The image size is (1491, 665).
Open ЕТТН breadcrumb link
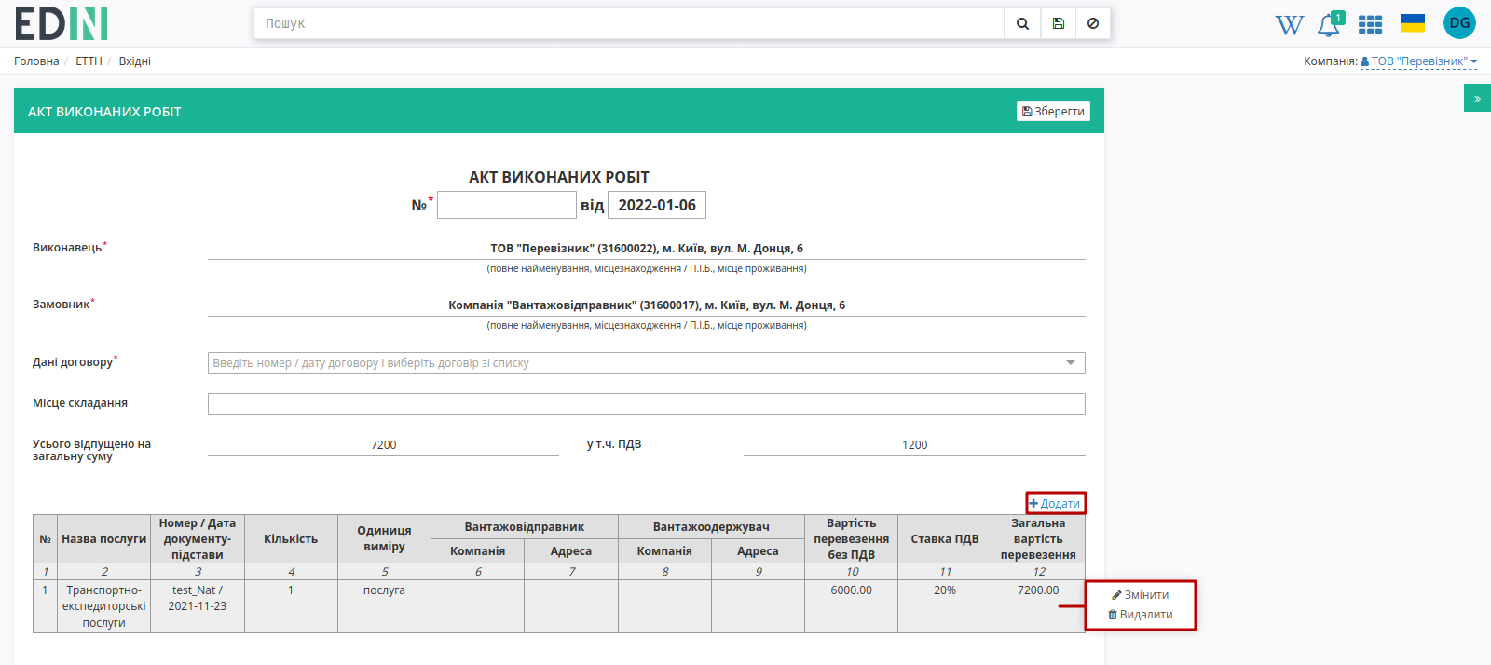click(89, 61)
